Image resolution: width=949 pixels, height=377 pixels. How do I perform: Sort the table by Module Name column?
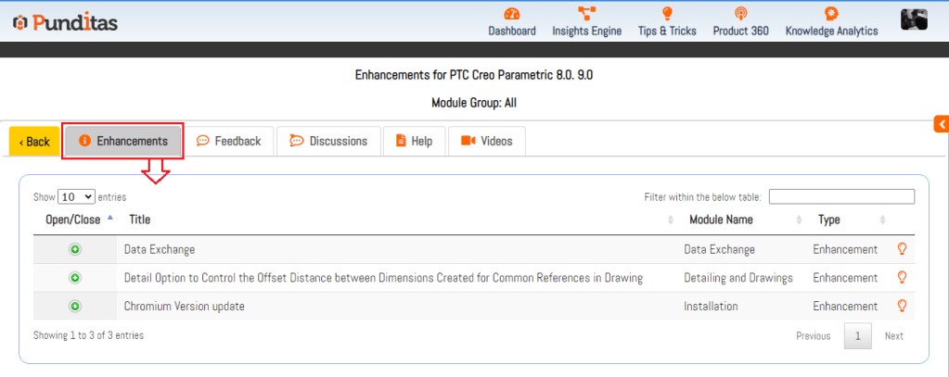[721, 220]
